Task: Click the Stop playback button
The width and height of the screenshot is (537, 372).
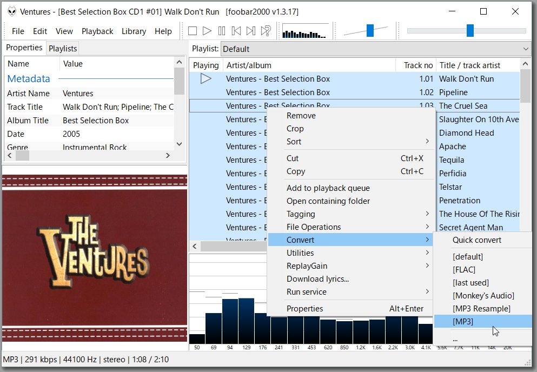Action: tap(193, 31)
